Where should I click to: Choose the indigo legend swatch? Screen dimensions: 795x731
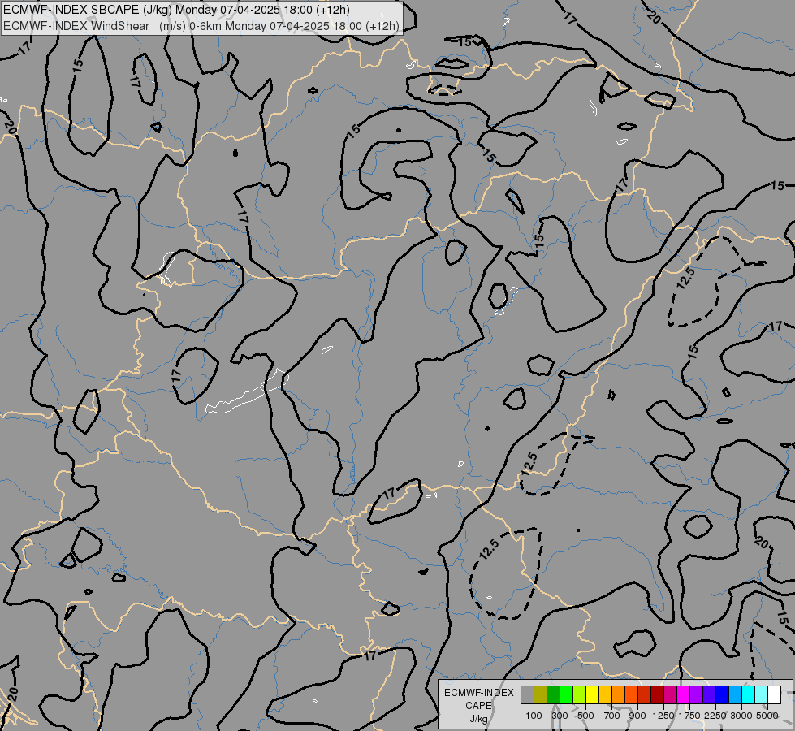point(709,694)
